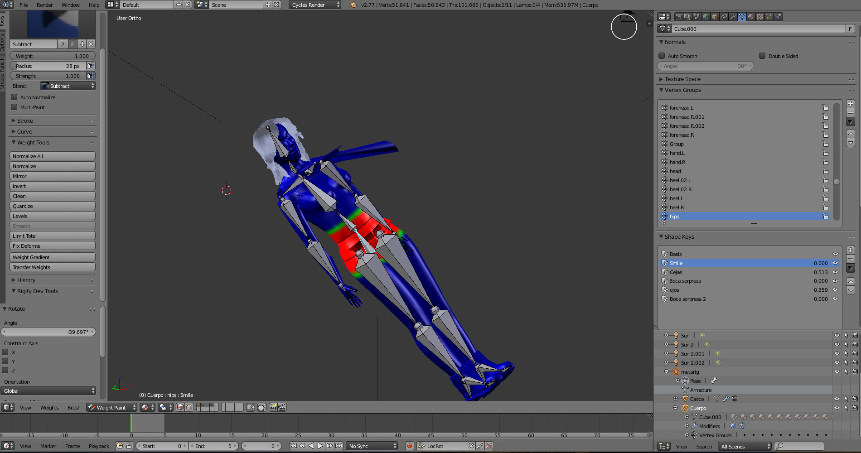Expand the Stroke panel

pos(25,121)
